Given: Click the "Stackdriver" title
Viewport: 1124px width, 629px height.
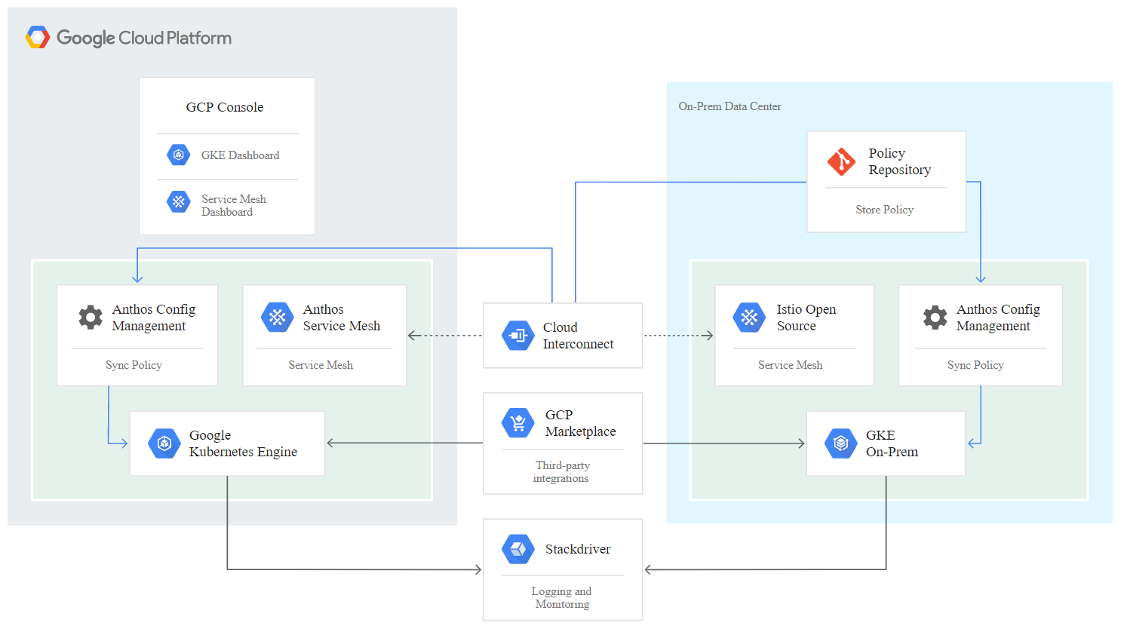Looking at the screenshot, I should tap(578, 549).
